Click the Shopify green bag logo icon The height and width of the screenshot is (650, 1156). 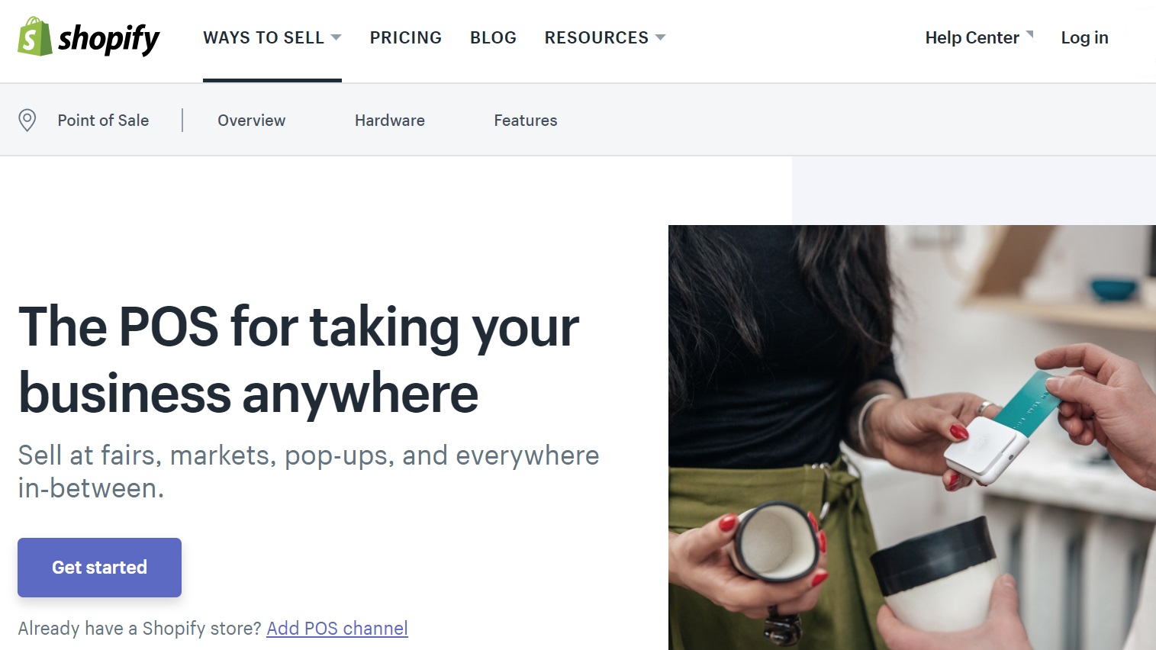click(34, 37)
